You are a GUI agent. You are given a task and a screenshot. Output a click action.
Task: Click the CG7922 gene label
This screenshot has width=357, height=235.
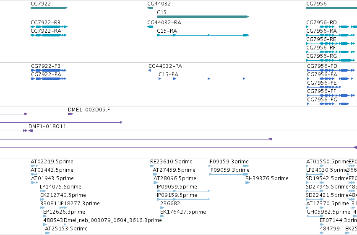pos(41,4)
